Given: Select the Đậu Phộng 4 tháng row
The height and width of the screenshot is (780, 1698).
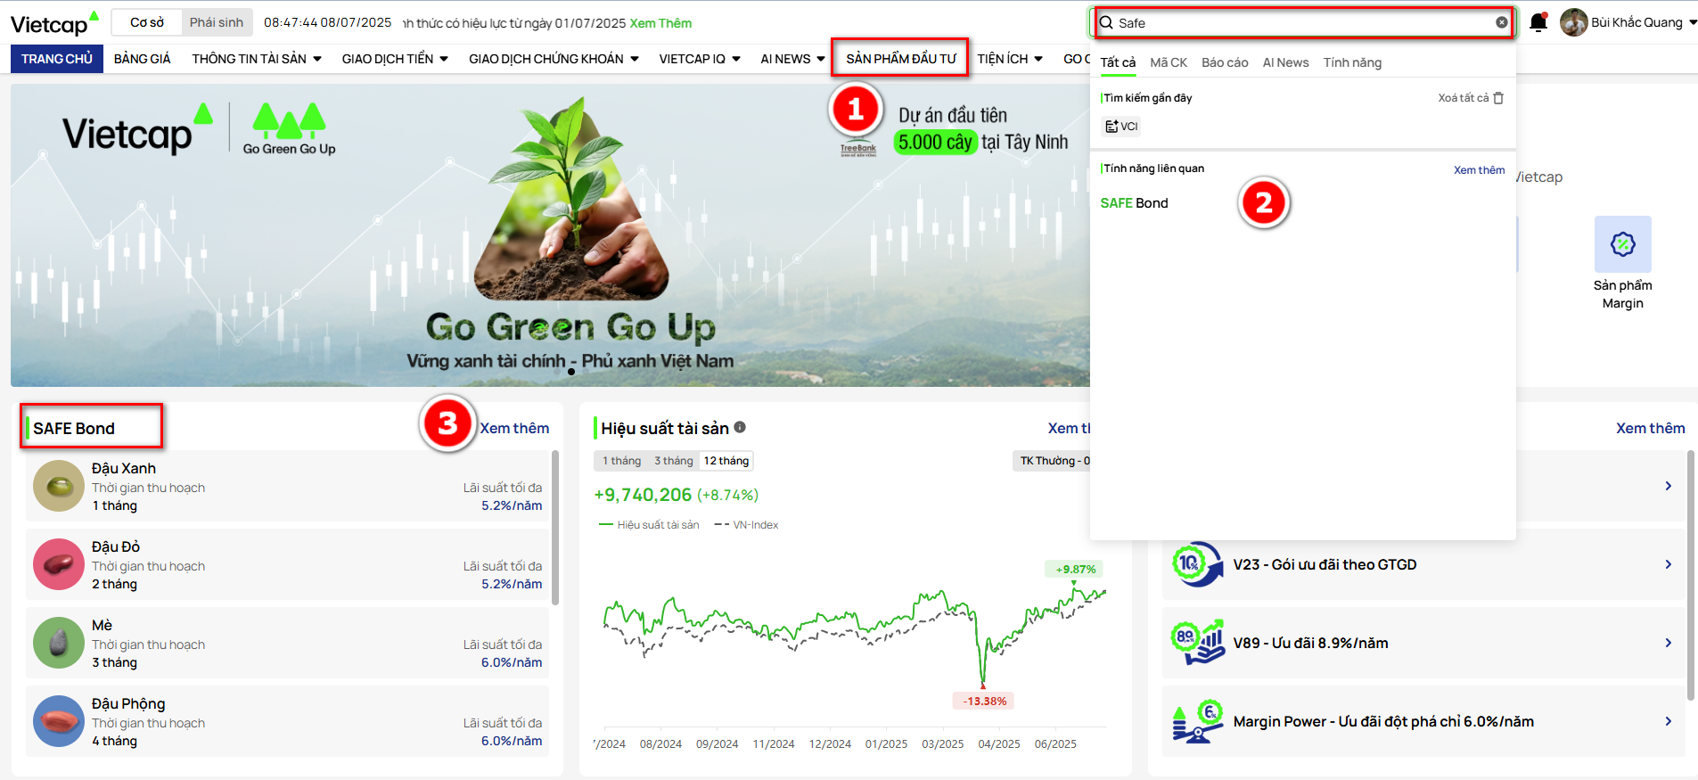Looking at the screenshot, I should click(287, 721).
